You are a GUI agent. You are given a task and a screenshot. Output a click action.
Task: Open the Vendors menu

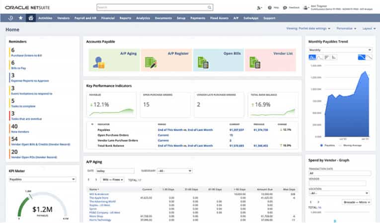click(x=63, y=18)
